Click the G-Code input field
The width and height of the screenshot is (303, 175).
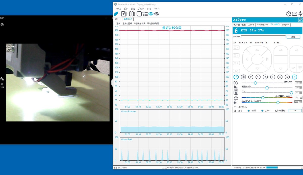click(x=264, y=37)
